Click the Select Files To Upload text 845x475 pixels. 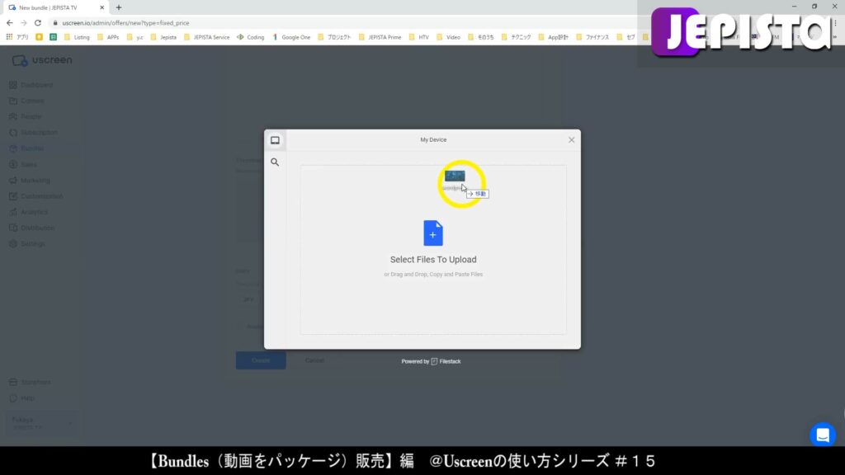(x=433, y=260)
